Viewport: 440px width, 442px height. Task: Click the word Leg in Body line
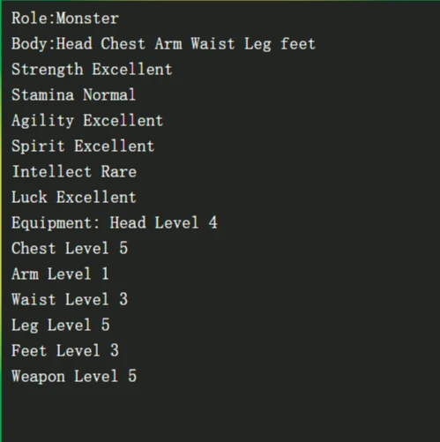(257, 44)
